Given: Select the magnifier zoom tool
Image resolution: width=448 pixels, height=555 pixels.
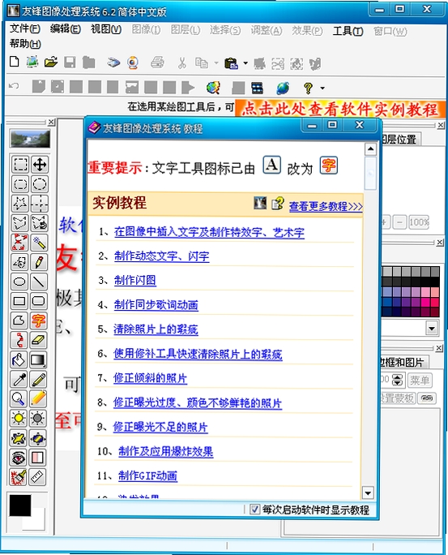Looking at the screenshot, I should [x=19, y=398].
